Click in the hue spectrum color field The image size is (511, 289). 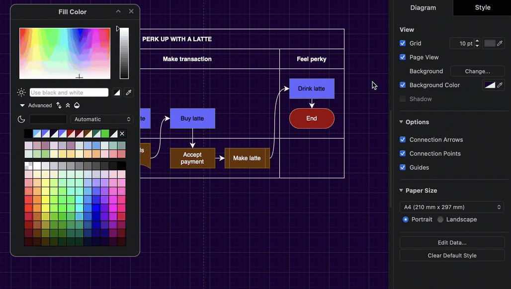(x=65, y=53)
